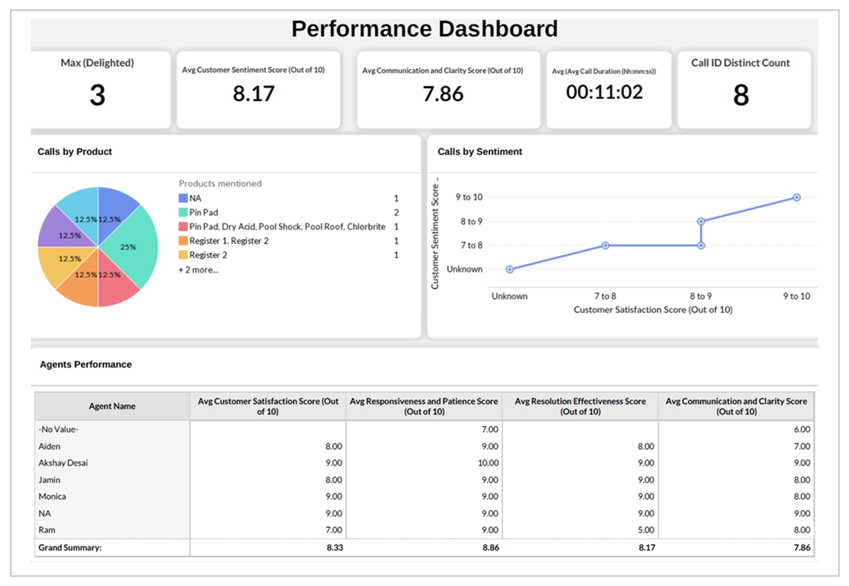Viewport: 849px width, 586px height.
Task: Click the Register 2 yellow legend swatch
Action: (183, 255)
